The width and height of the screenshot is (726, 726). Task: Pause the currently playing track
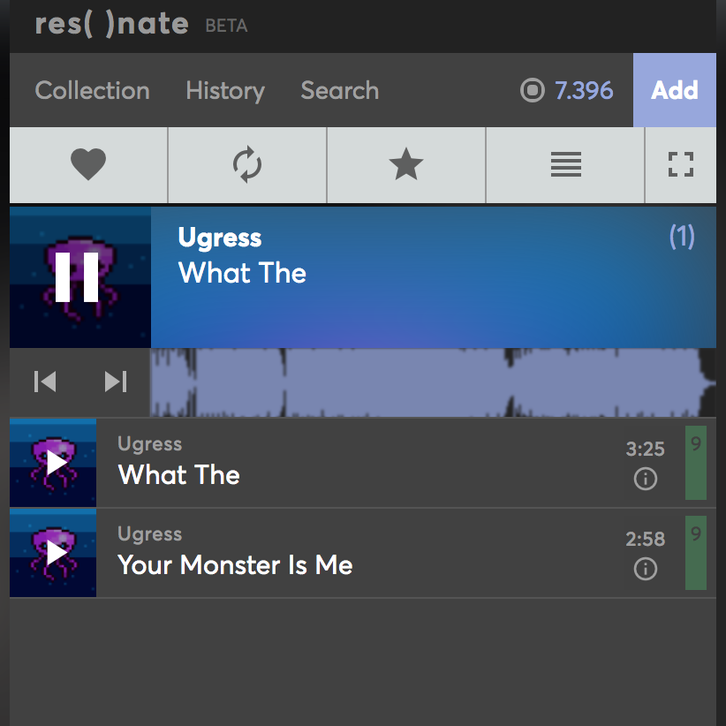tap(78, 277)
